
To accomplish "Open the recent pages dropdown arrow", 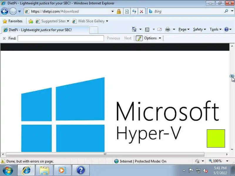I will 19,11.
